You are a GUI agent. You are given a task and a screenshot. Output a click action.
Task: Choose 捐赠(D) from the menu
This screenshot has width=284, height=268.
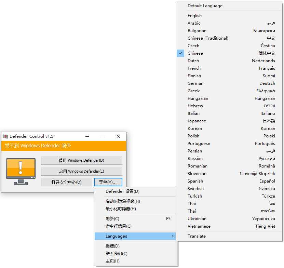(x=136, y=246)
